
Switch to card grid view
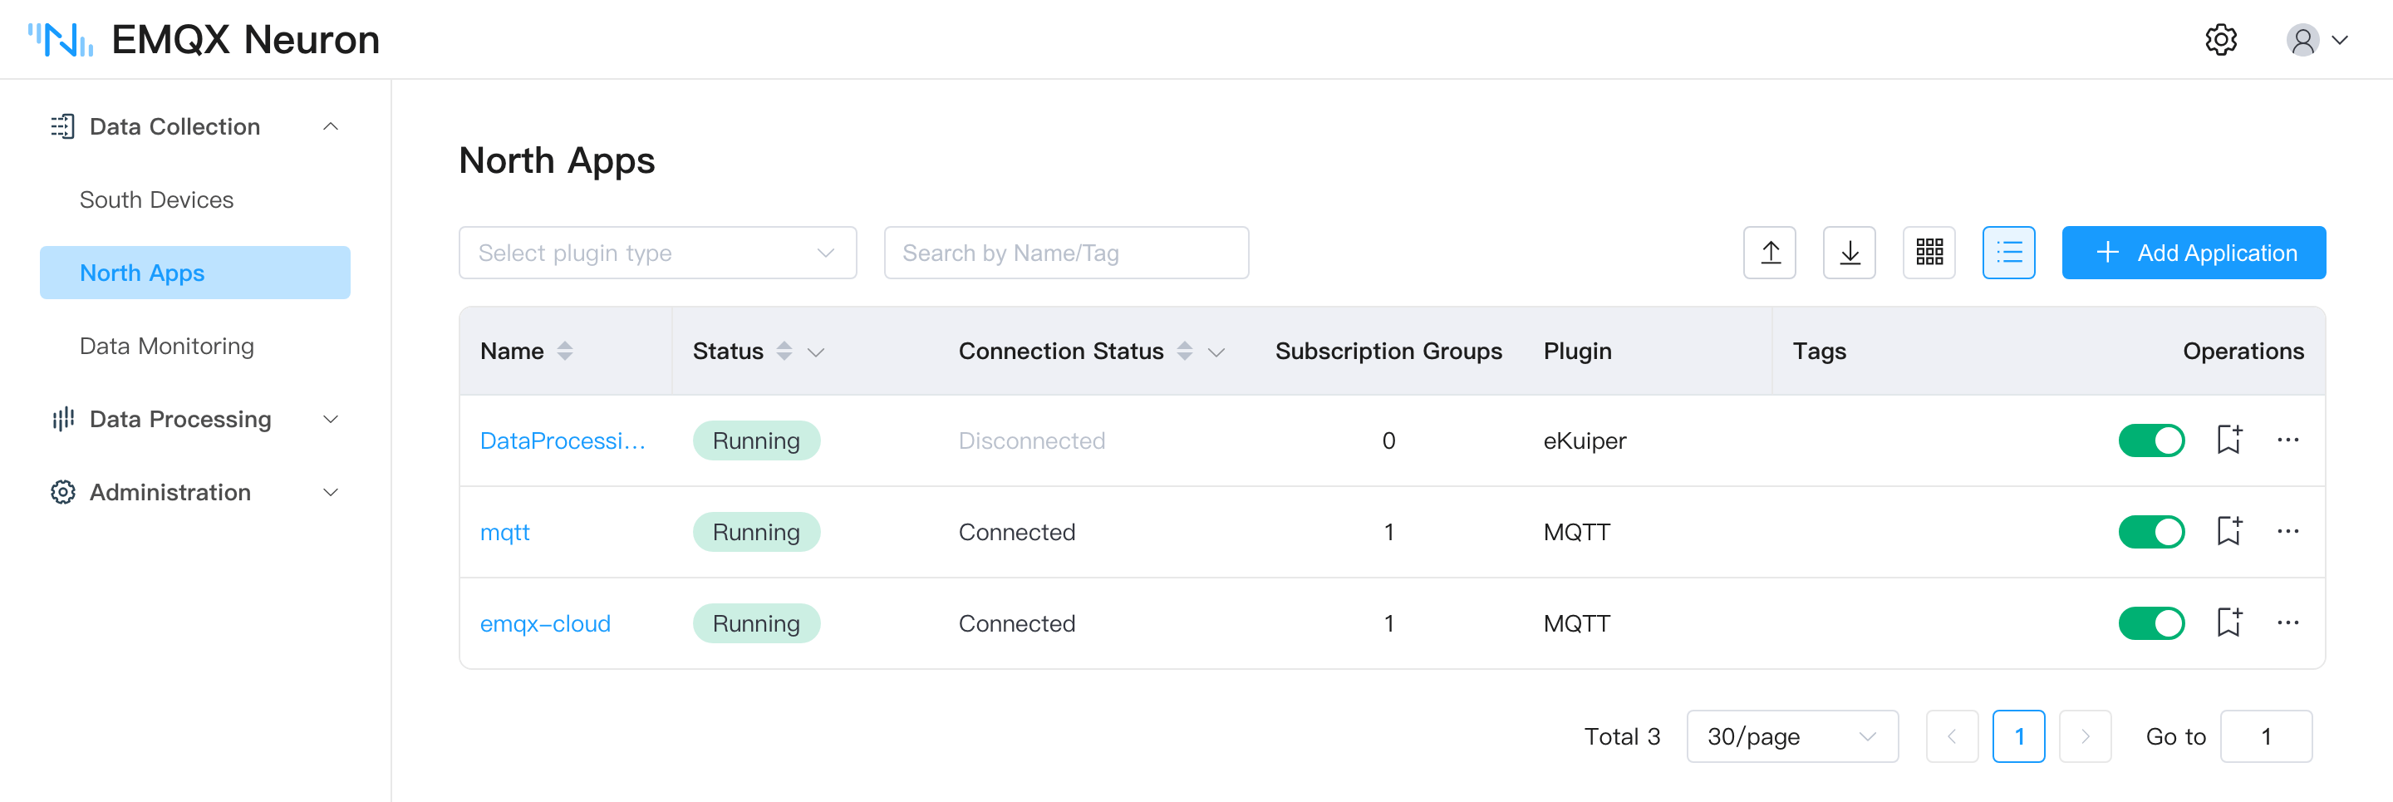[x=1929, y=253]
